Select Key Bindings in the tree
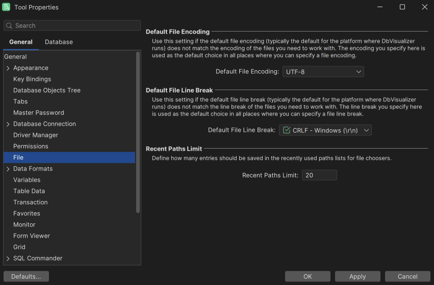This screenshot has height=285, width=434. [32, 79]
